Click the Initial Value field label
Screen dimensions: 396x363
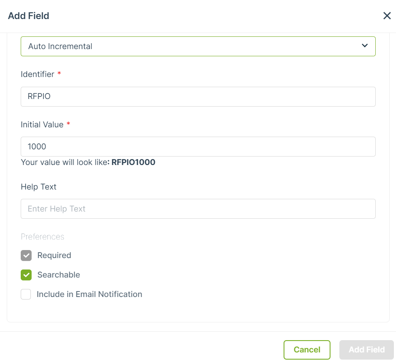tap(42, 125)
